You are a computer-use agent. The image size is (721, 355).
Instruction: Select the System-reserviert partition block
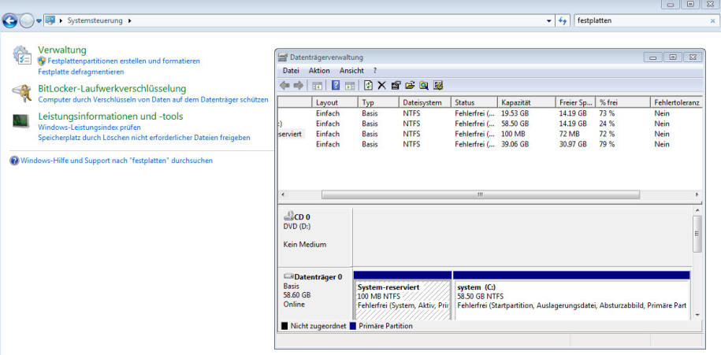(x=403, y=295)
